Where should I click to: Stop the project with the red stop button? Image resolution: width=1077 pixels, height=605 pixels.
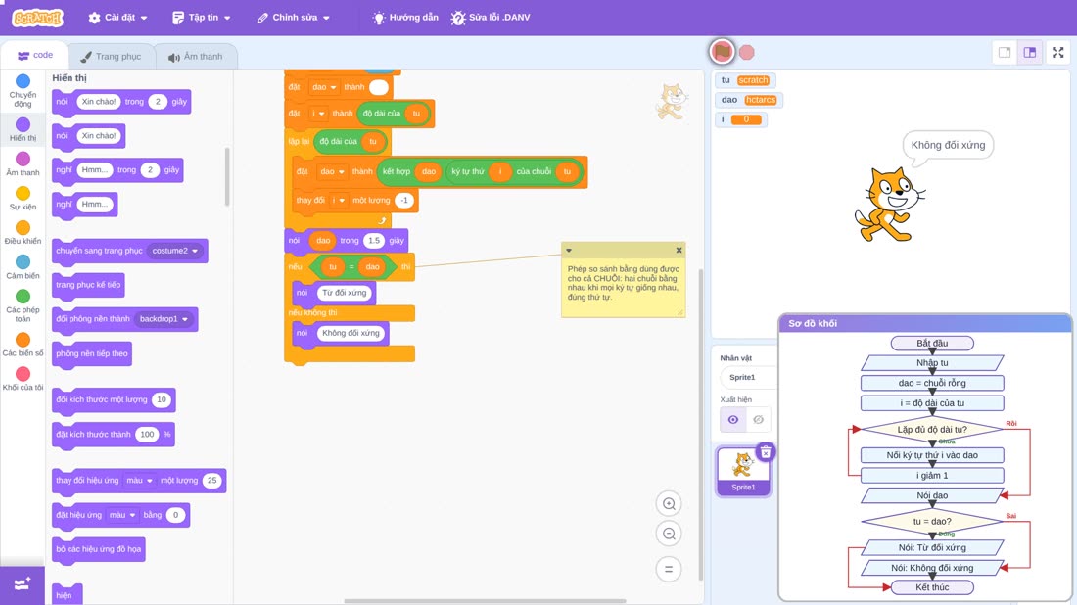pyautogui.click(x=747, y=52)
